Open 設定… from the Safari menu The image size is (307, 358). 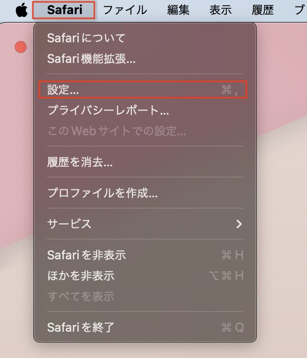[143, 89]
